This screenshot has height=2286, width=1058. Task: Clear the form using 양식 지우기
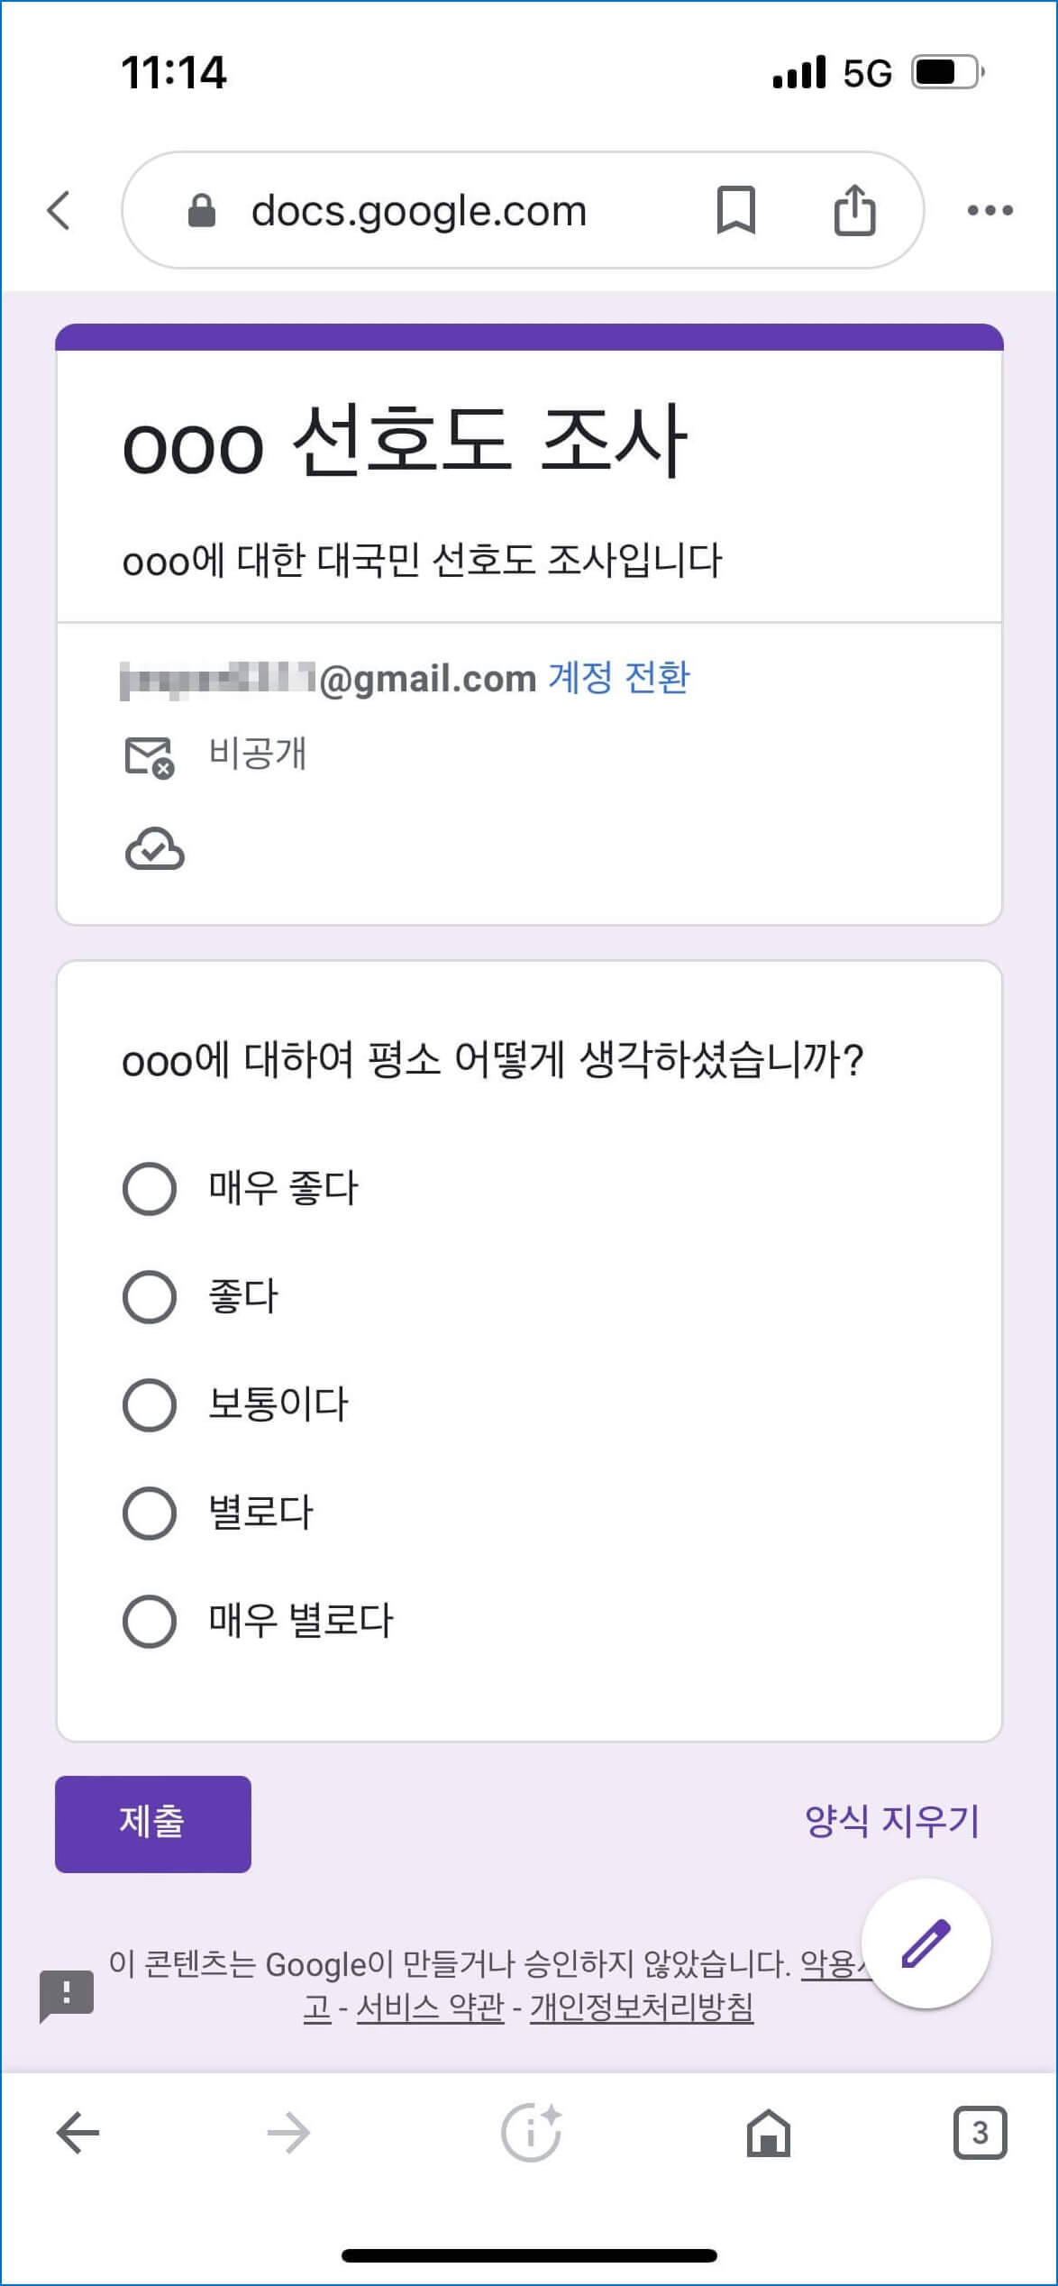coord(890,1818)
